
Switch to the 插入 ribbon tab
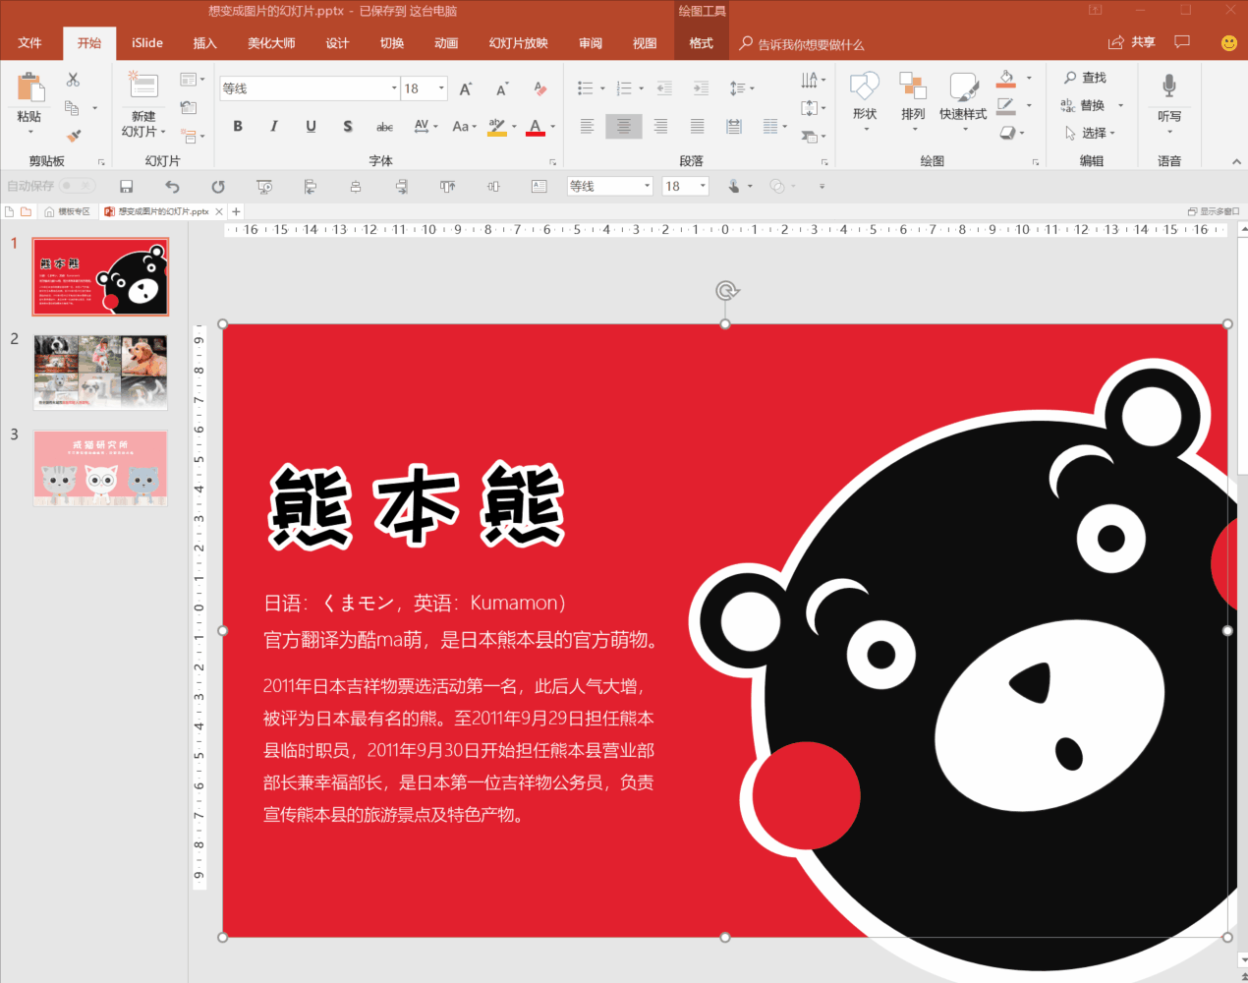click(204, 43)
